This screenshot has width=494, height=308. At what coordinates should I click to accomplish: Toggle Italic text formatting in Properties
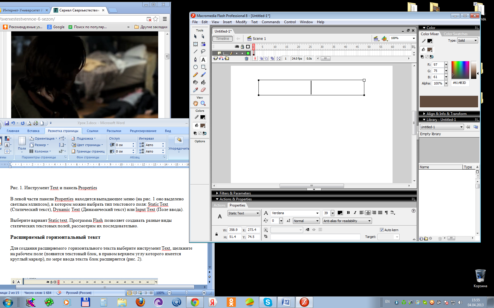point(355,213)
